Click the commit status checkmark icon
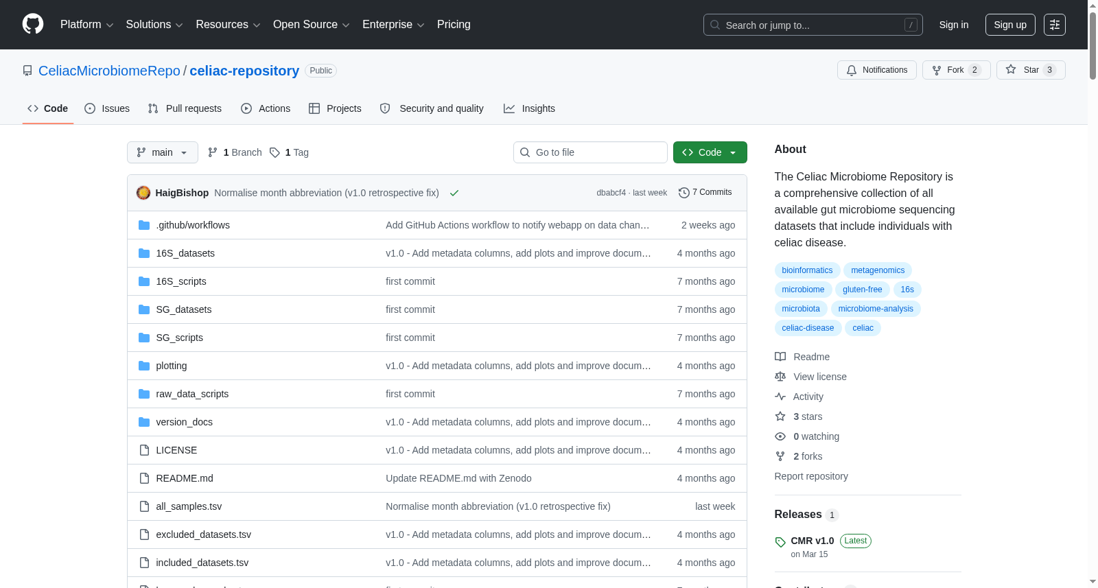Image resolution: width=1098 pixels, height=588 pixels. (x=454, y=193)
